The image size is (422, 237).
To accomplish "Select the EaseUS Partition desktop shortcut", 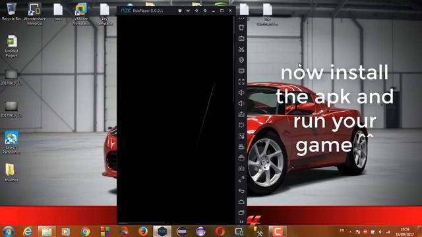I will coord(11,143).
